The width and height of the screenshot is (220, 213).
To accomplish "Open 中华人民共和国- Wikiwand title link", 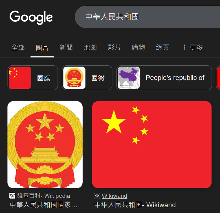I will pyautogui.click(x=135, y=205).
